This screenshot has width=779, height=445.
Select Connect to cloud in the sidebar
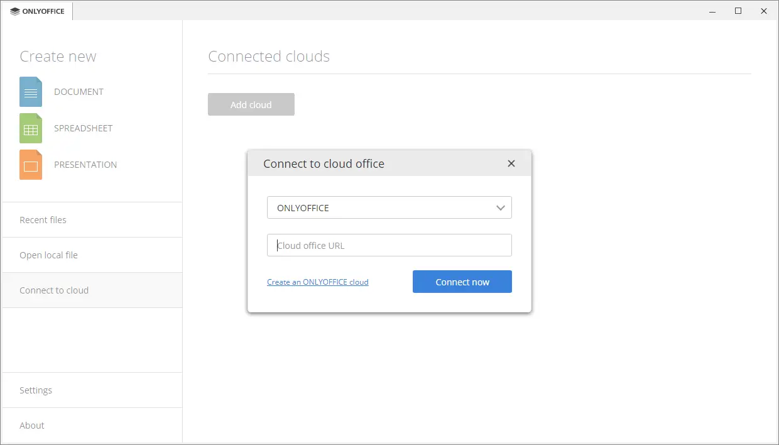(x=54, y=290)
